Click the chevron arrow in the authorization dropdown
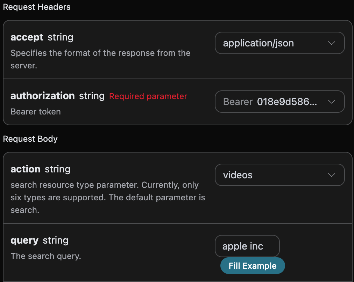Viewport: 354px width, 282px height. coord(331,102)
